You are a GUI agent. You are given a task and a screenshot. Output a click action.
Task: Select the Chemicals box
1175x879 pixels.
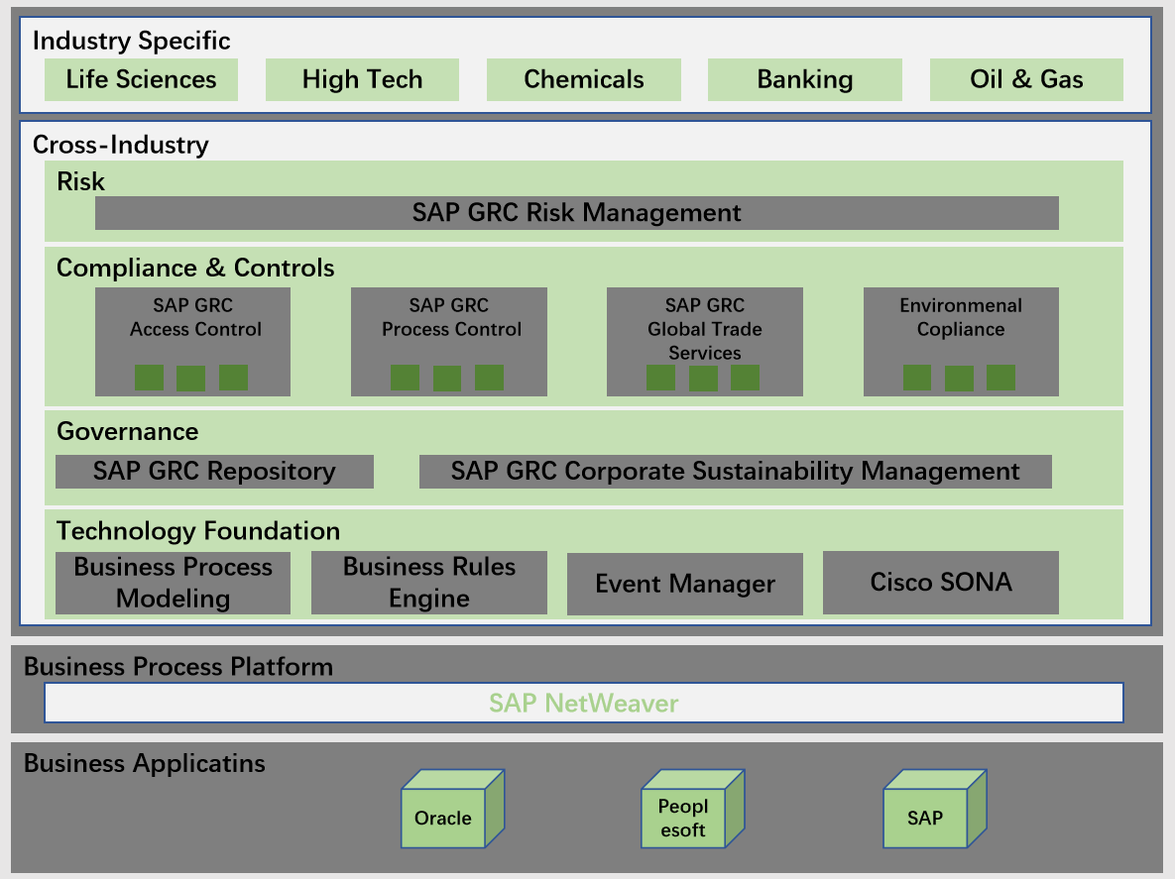584,80
